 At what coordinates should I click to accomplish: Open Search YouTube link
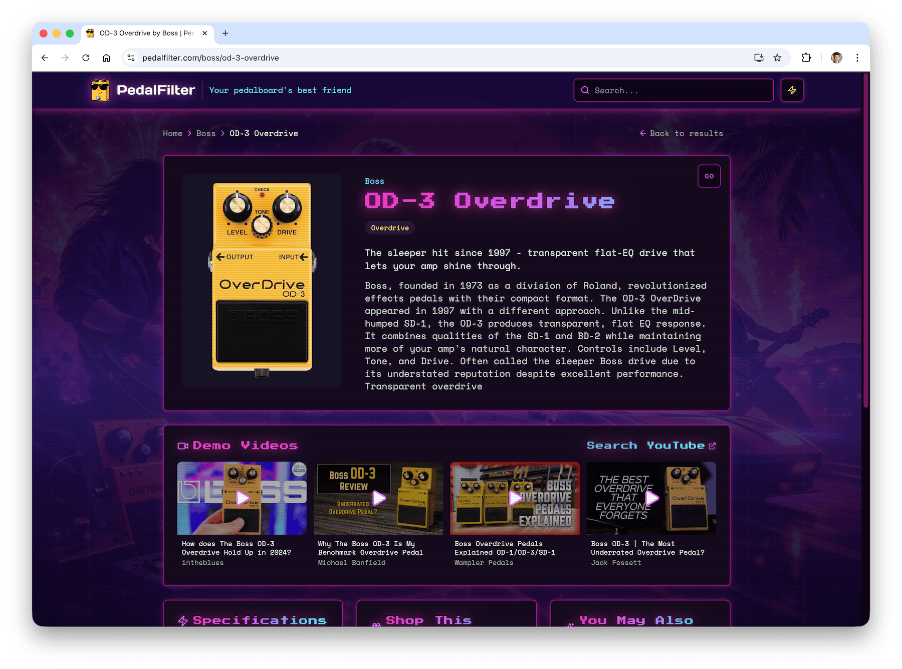(x=651, y=445)
